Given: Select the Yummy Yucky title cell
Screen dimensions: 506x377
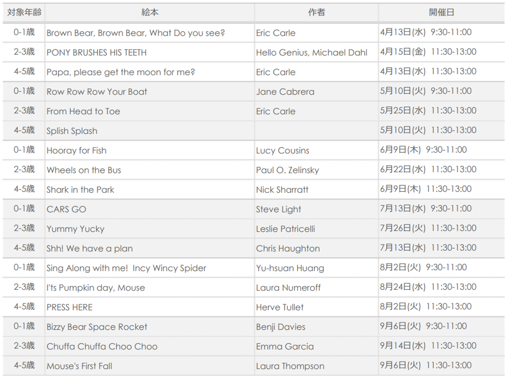Looking at the screenshot, I should 150,229.
